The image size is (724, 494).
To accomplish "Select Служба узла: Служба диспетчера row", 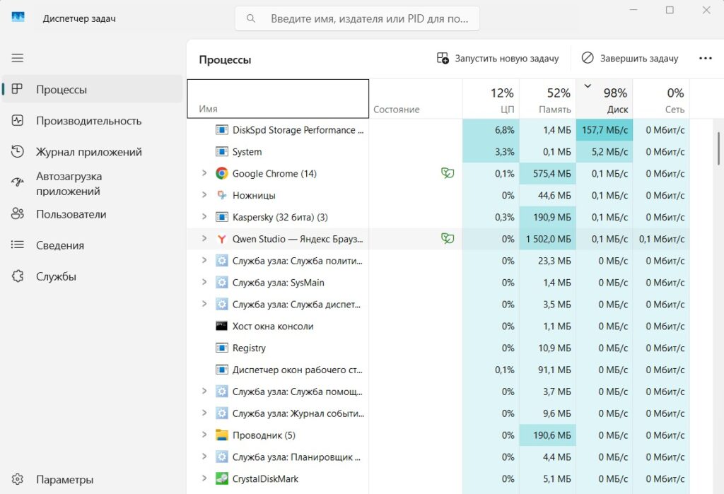I will click(x=438, y=305).
